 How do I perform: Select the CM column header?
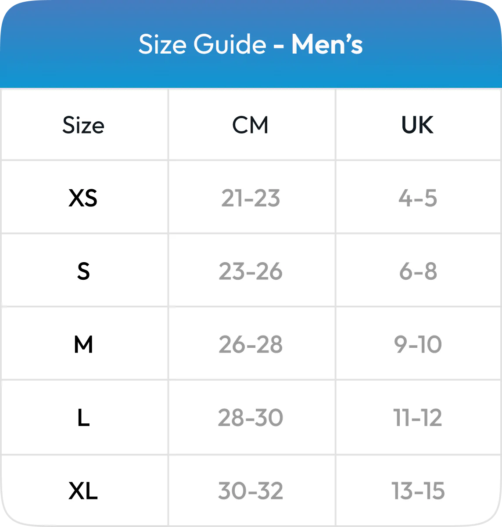(x=251, y=125)
